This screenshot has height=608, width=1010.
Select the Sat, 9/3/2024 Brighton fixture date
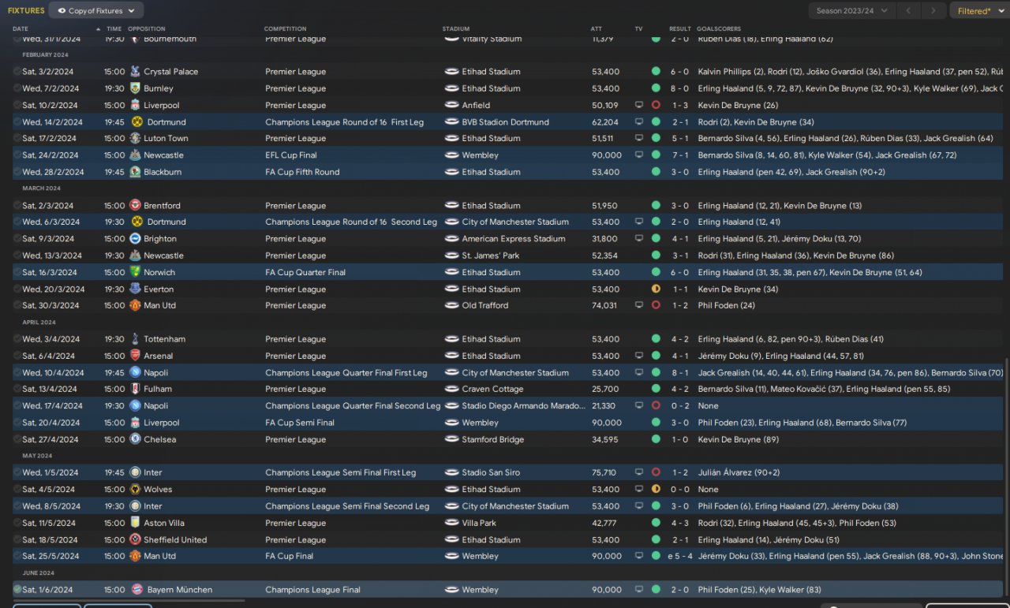(50, 239)
